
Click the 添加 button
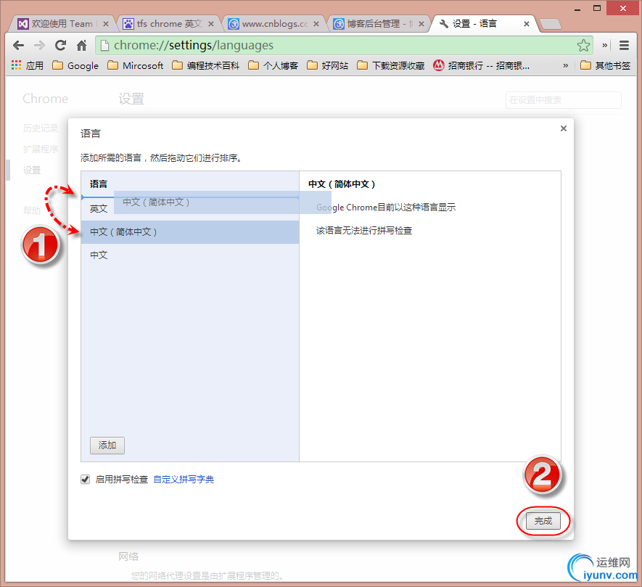(x=107, y=446)
